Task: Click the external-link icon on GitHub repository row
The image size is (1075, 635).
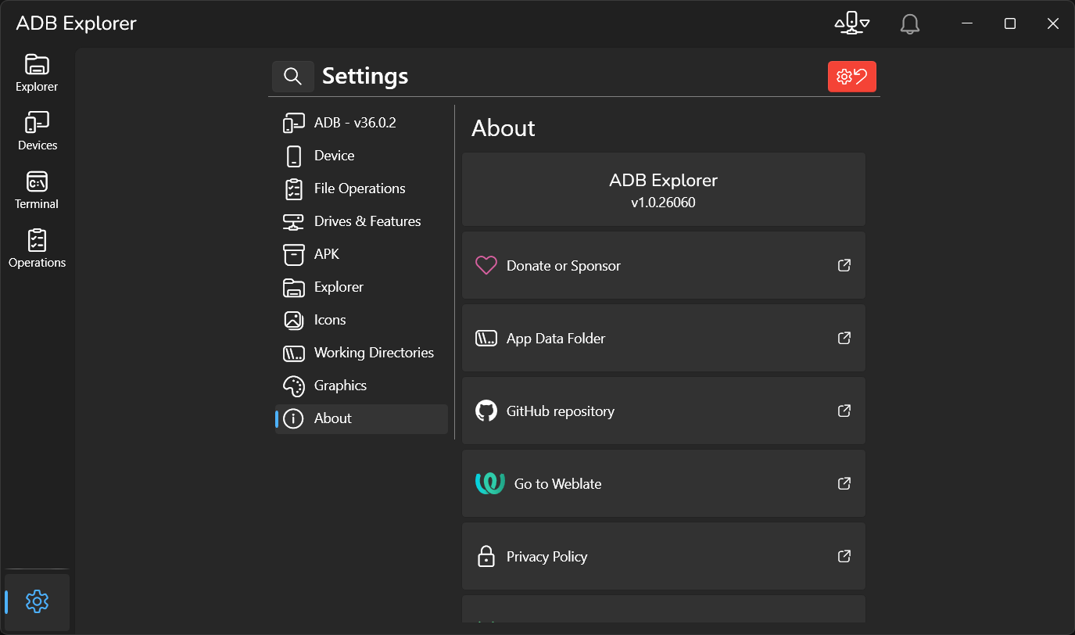Action: point(844,411)
